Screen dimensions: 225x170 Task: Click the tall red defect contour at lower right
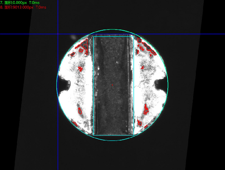coord(146,110)
